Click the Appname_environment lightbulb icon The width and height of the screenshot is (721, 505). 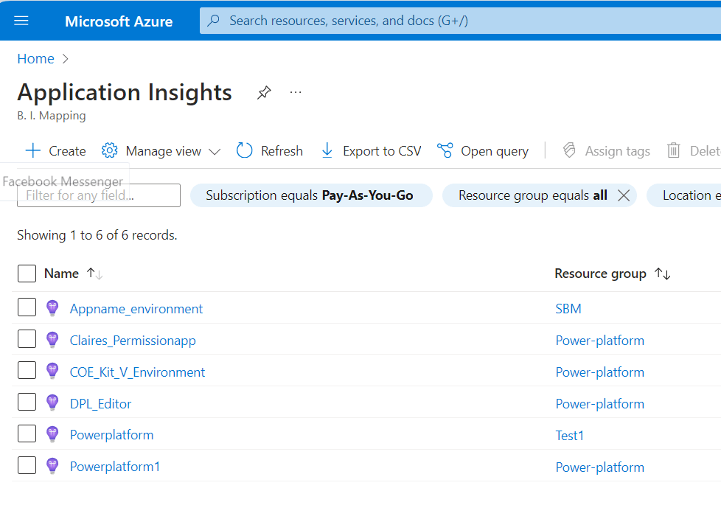point(52,308)
